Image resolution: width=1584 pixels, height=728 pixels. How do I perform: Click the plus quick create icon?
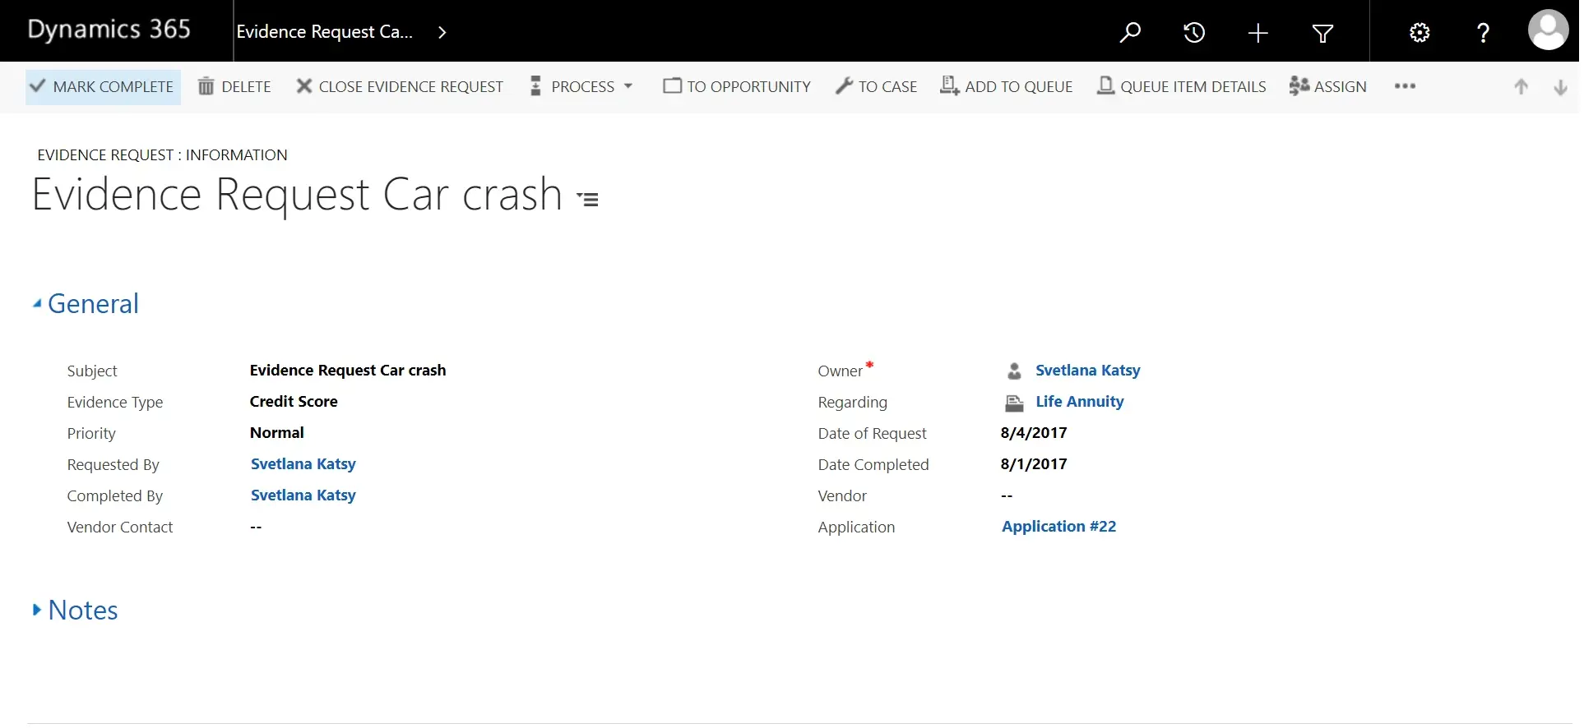1257,33
